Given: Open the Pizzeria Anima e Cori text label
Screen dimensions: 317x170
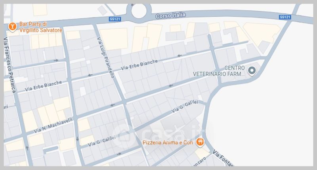Looking at the screenshot, I should click(x=168, y=143).
